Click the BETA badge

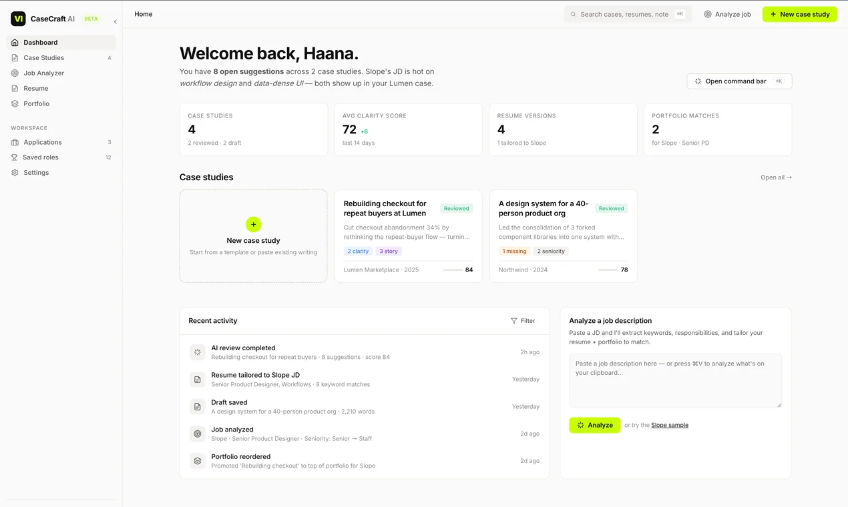click(91, 19)
